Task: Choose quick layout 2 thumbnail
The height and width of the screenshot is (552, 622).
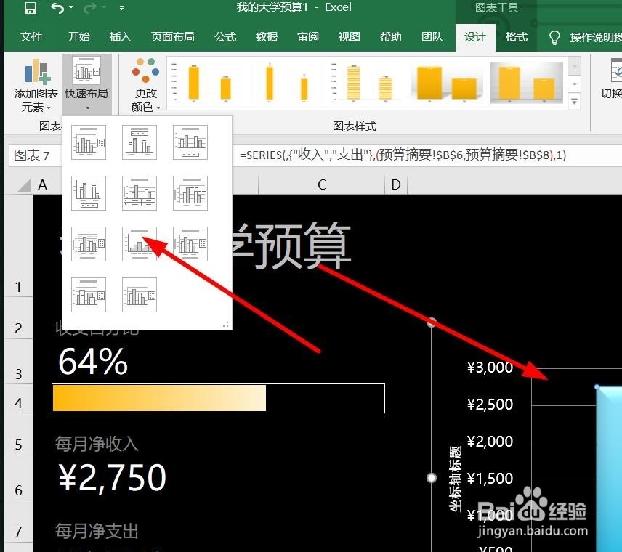Action: coord(140,142)
